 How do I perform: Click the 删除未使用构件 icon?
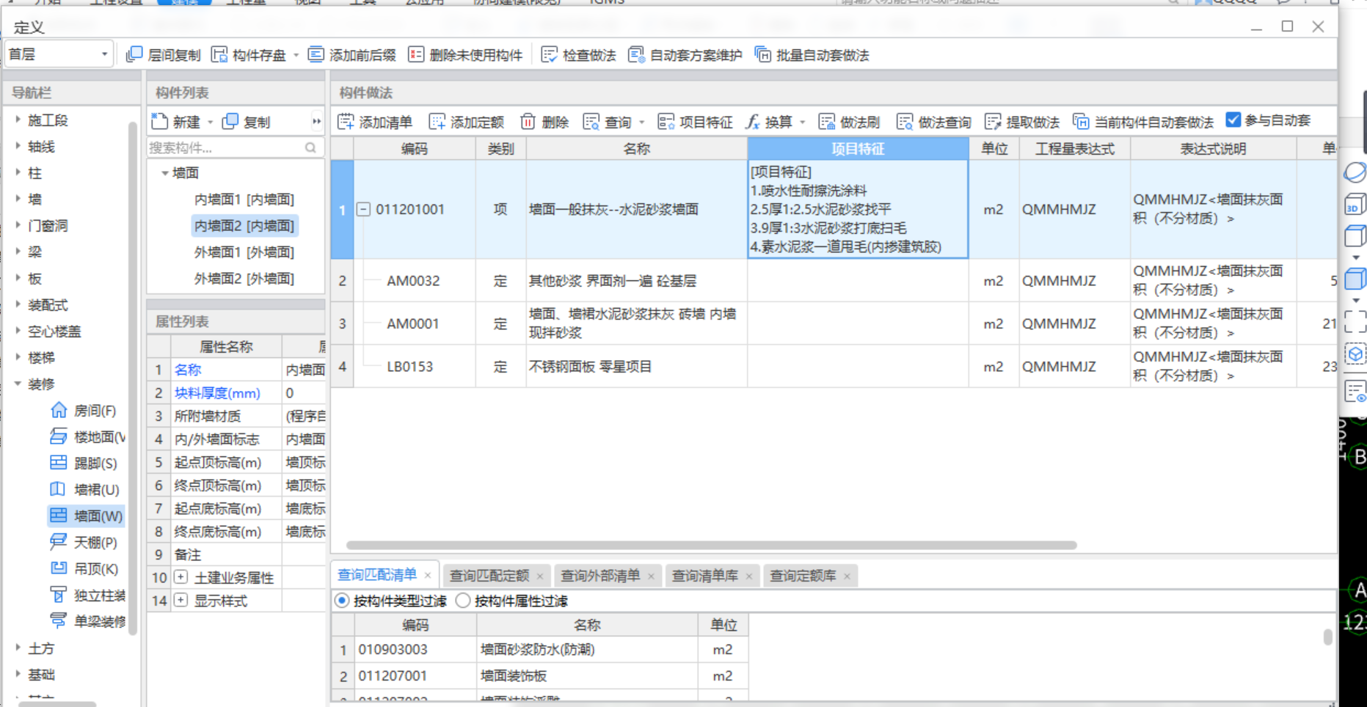(x=416, y=55)
